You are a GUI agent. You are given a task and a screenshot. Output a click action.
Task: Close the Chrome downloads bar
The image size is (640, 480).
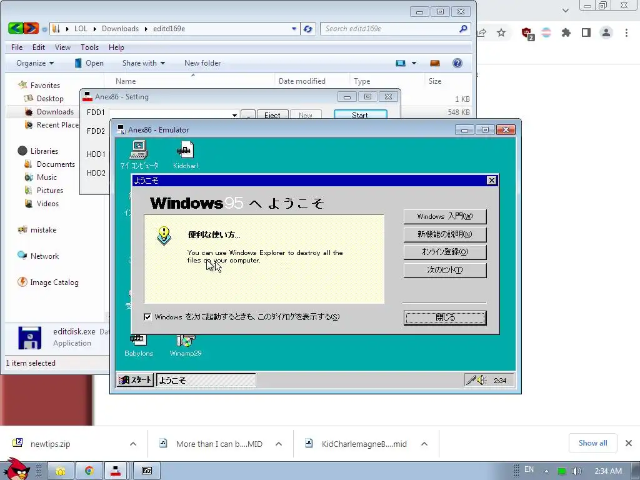[x=629, y=443]
